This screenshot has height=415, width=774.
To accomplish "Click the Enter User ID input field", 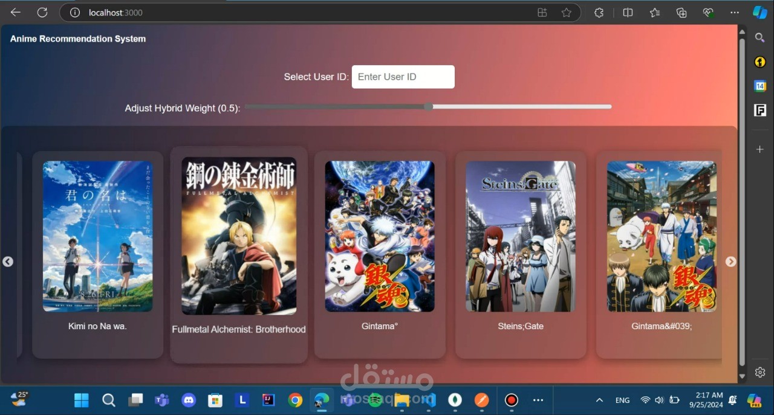I will pyautogui.click(x=403, y=77).
